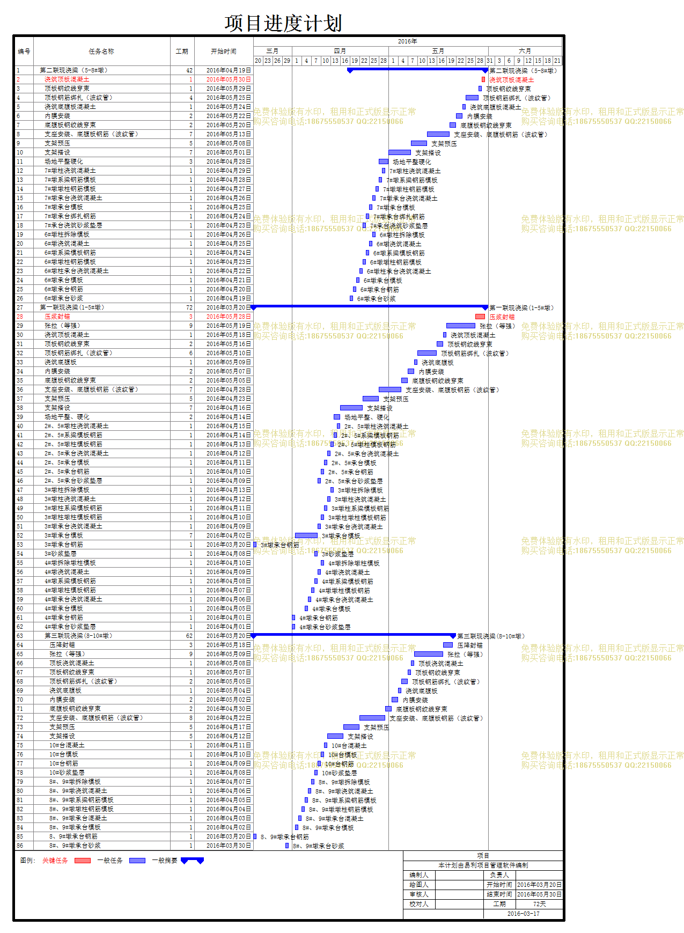Click title block end date 2016年05月30日
Screen dimensions: 684x933
coord(539,894)
